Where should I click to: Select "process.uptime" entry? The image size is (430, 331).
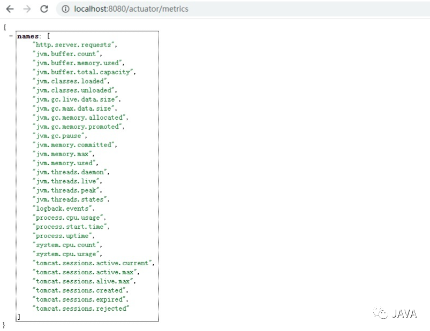(x=62, y=236)
